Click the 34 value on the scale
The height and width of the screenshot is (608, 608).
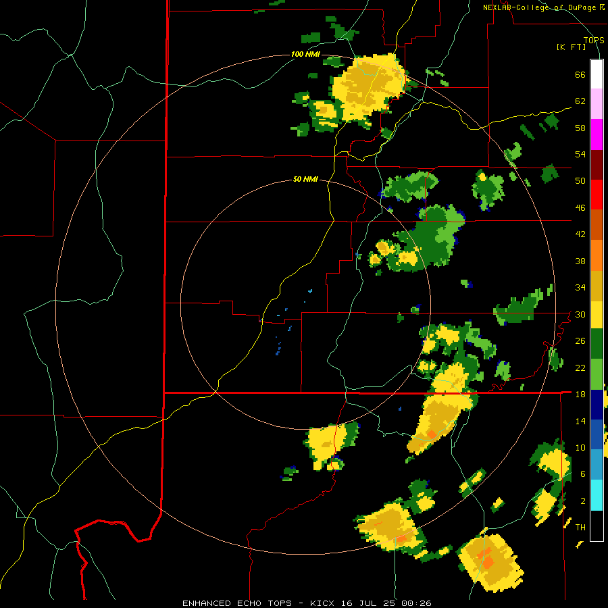pos(580,287)
